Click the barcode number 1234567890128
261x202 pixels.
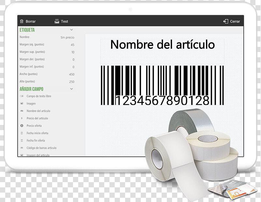point(163,101)
